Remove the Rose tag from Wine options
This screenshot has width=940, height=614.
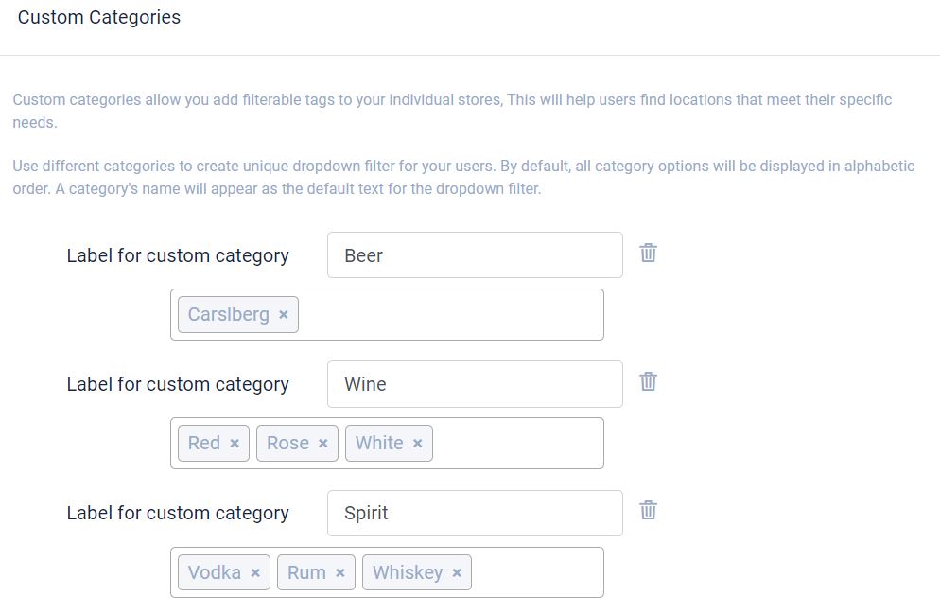click(323, 443)
